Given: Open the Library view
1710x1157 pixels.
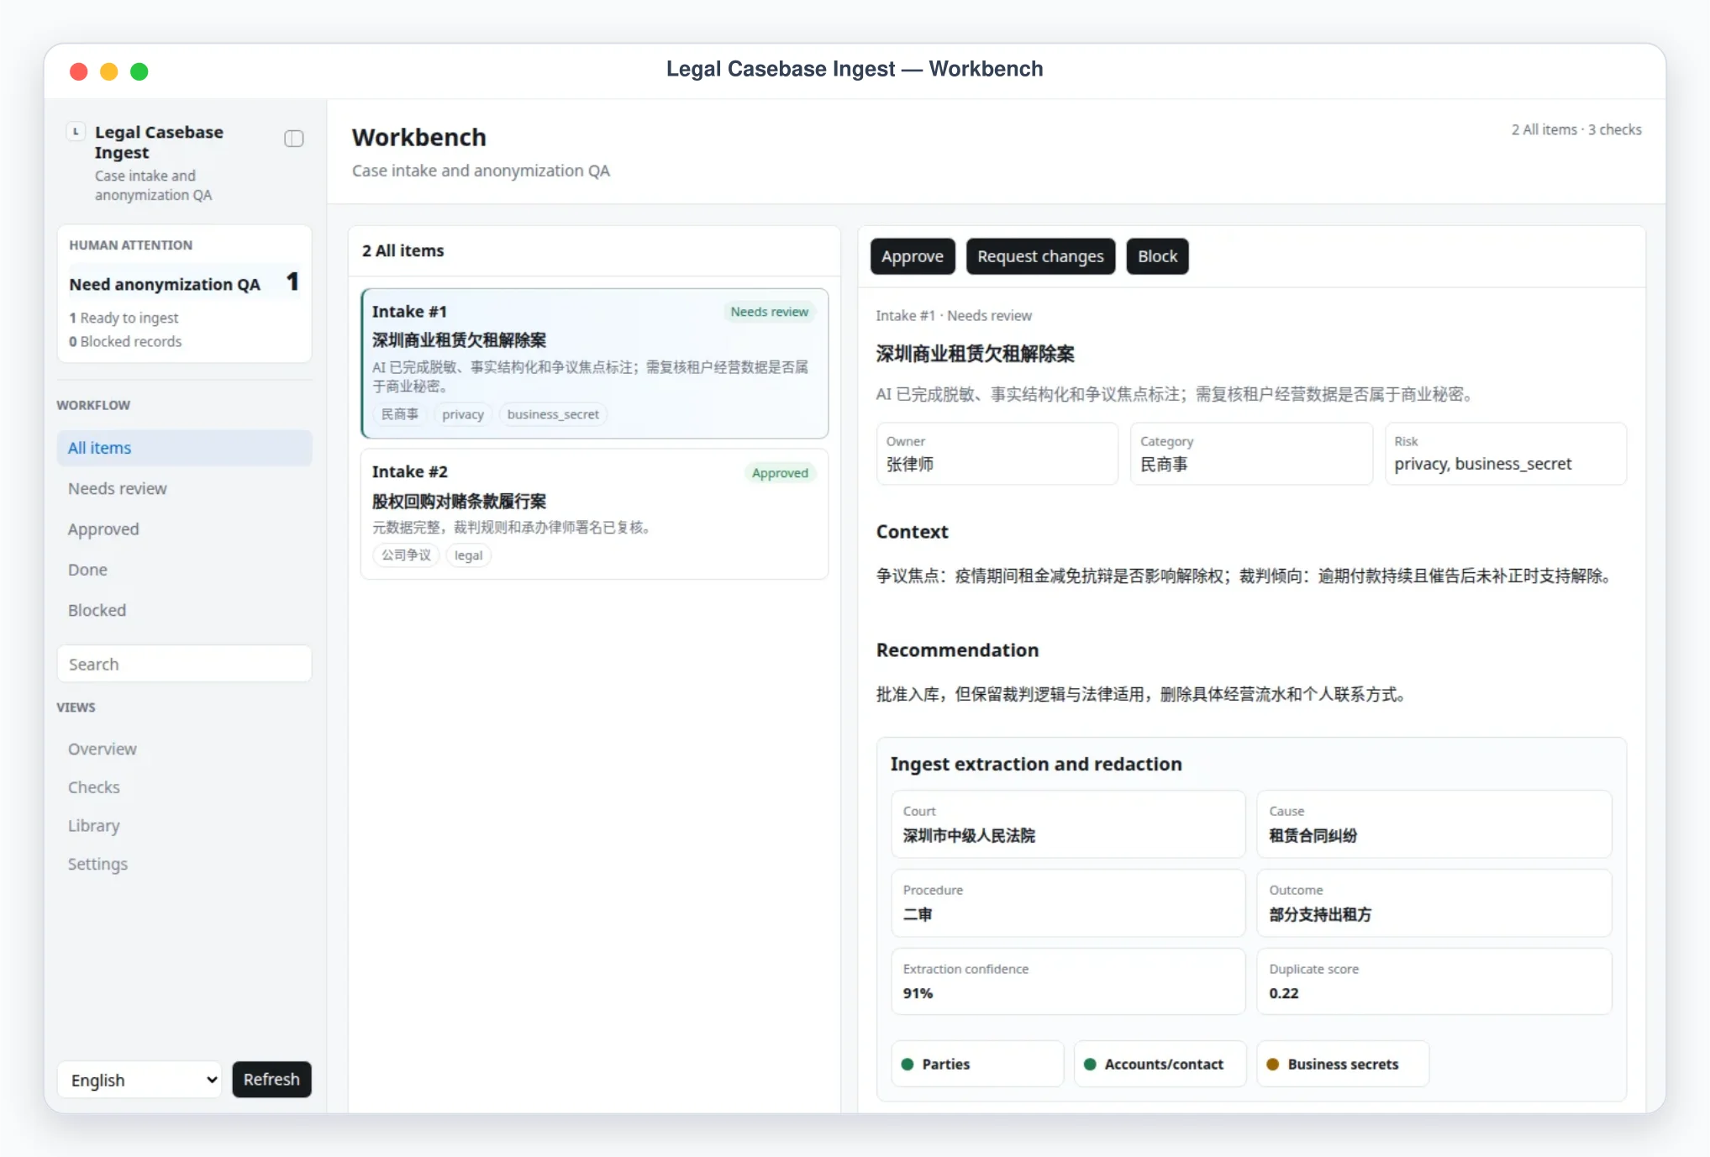Looking at the screenshot, I should pyautogui.click(x=184, y=825).
